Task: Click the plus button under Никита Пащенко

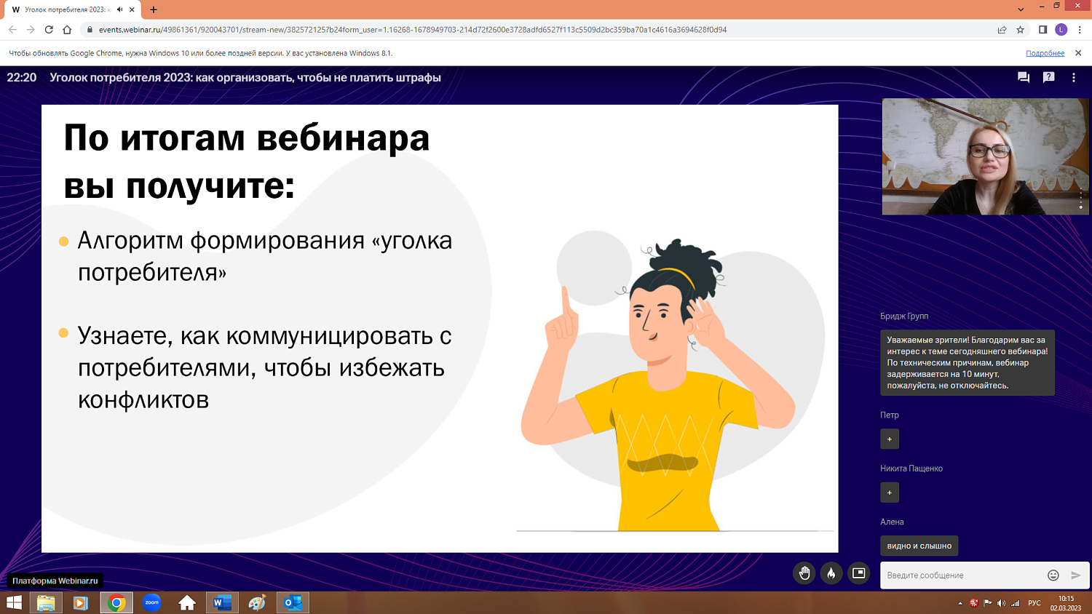Action: [890, 493]
